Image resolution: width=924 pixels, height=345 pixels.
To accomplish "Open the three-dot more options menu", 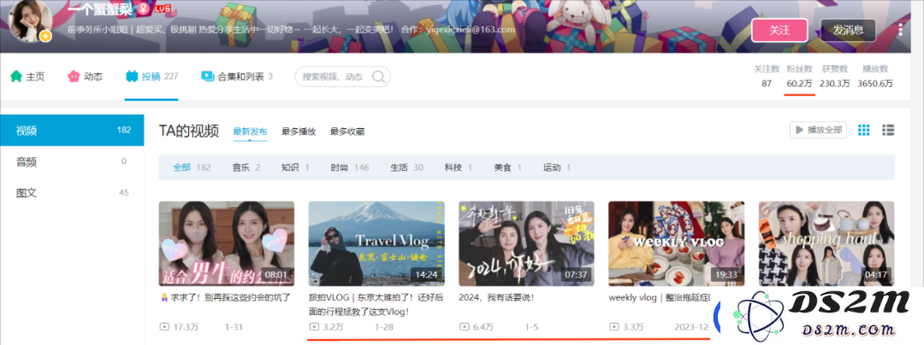I will [900, 30].
